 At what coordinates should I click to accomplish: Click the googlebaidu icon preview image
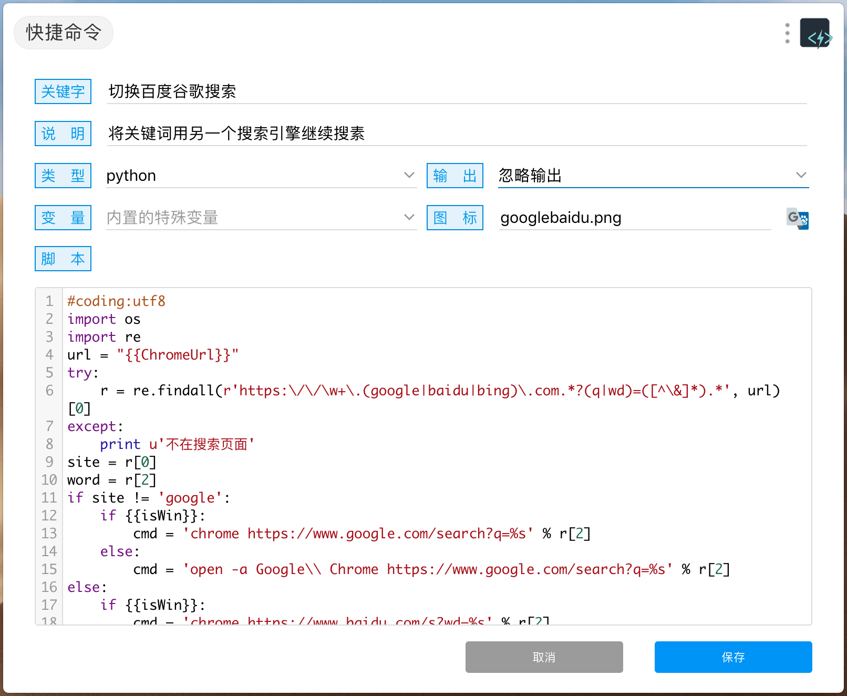(797, 218)
